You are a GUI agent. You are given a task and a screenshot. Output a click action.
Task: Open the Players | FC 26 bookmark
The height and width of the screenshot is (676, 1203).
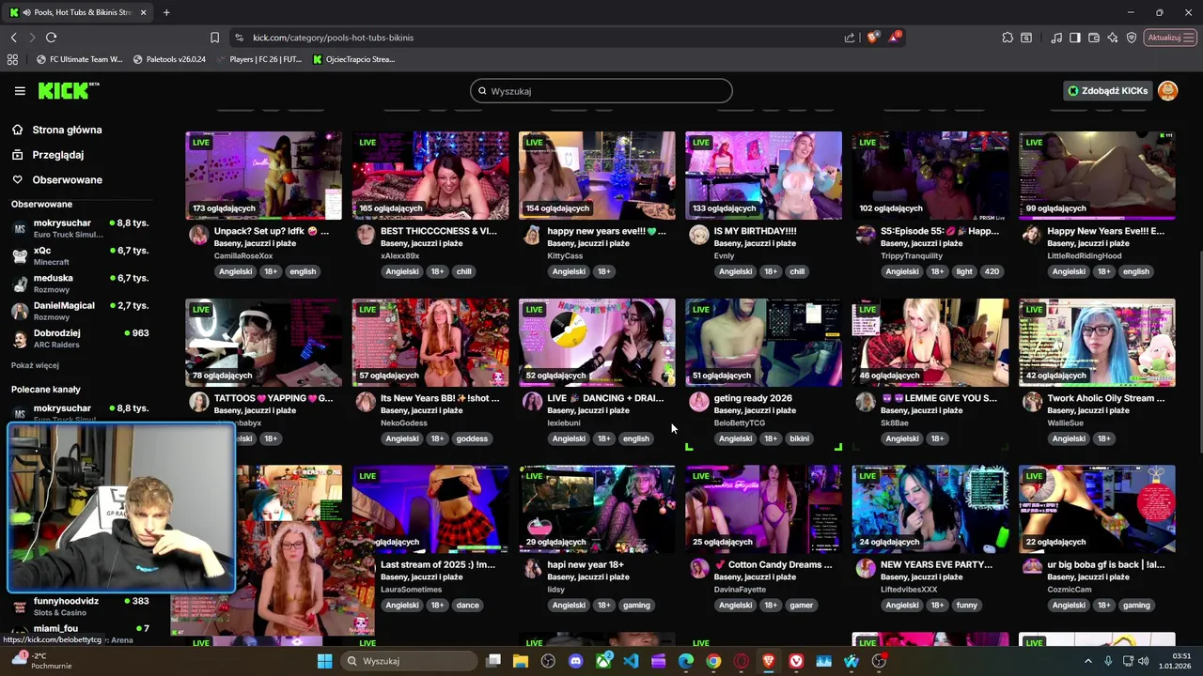258,59
